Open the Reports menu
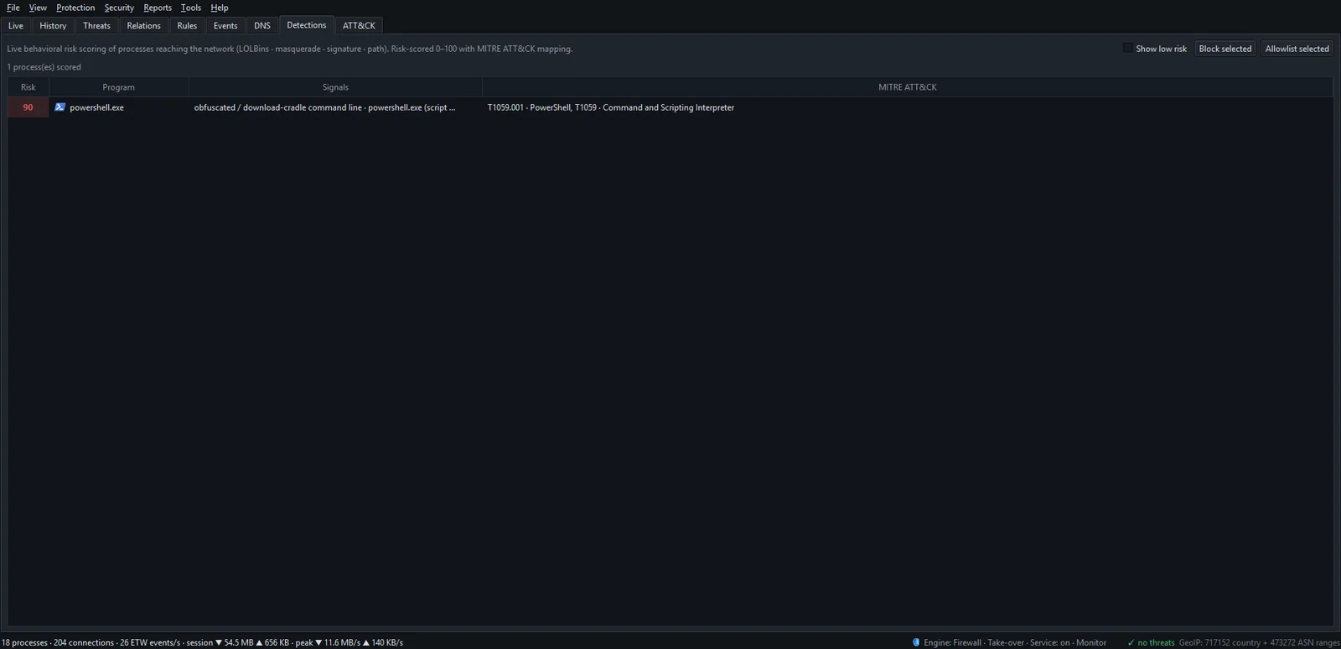Screen dimensions: 1341x649 tap(158, 8)
